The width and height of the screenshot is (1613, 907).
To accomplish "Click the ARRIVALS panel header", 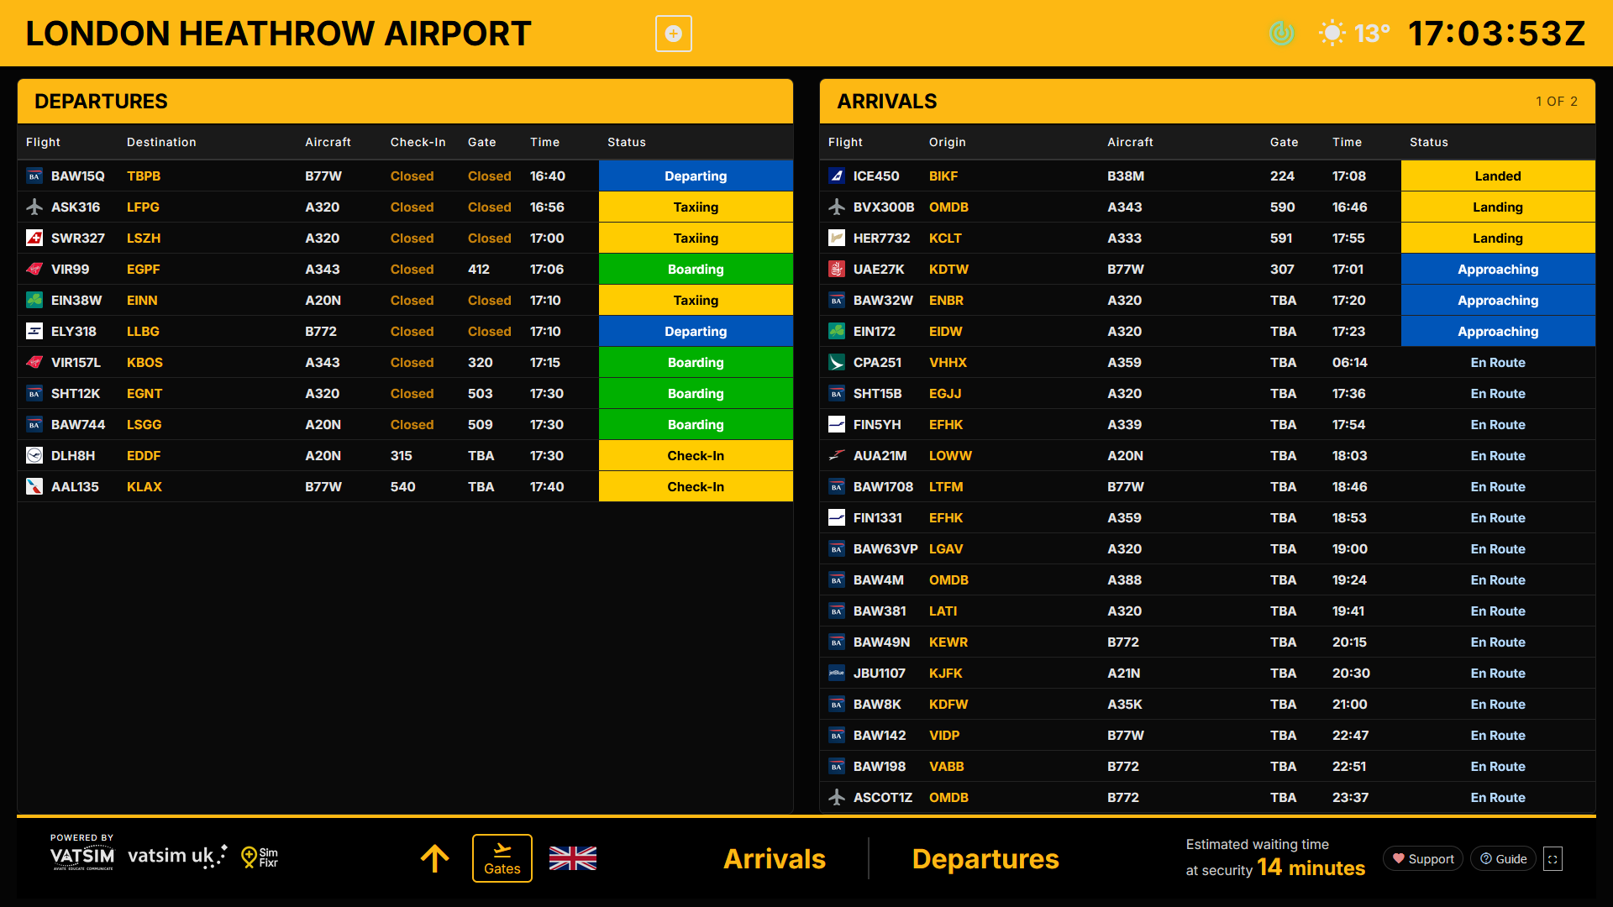I will (1207, 102).
